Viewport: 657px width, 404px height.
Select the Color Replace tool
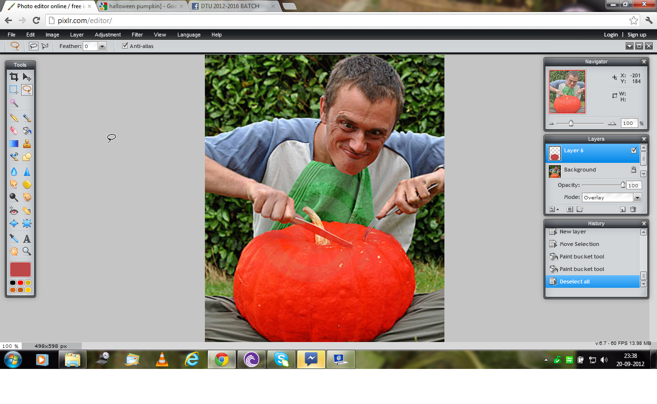click(x=14, y=157)
